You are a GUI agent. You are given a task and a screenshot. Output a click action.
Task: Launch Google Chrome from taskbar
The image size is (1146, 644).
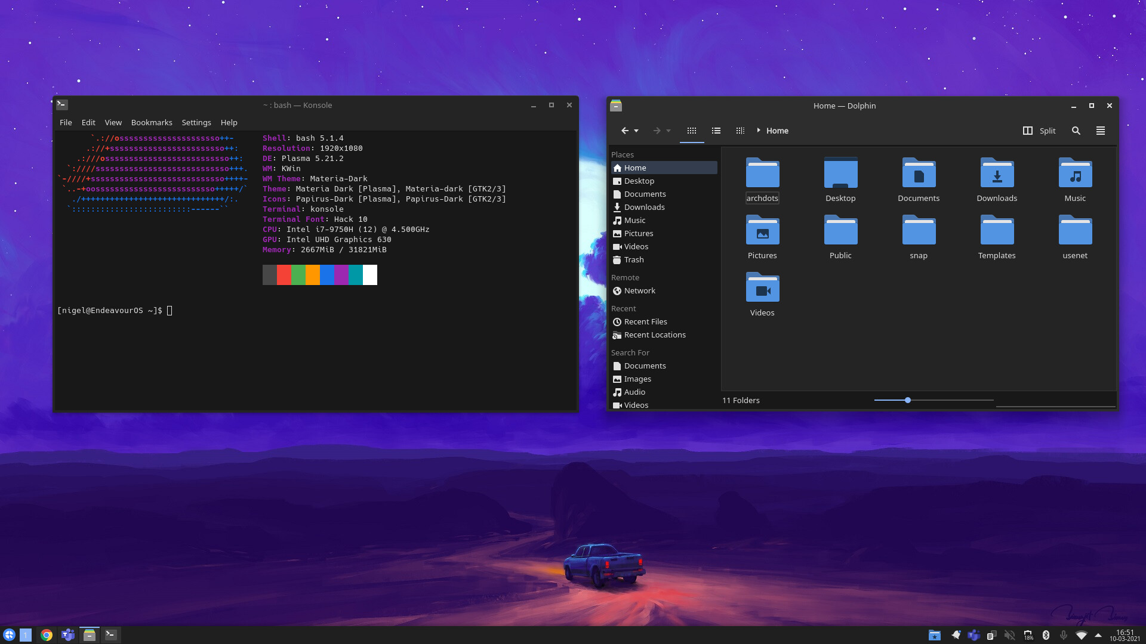(47, 635)
